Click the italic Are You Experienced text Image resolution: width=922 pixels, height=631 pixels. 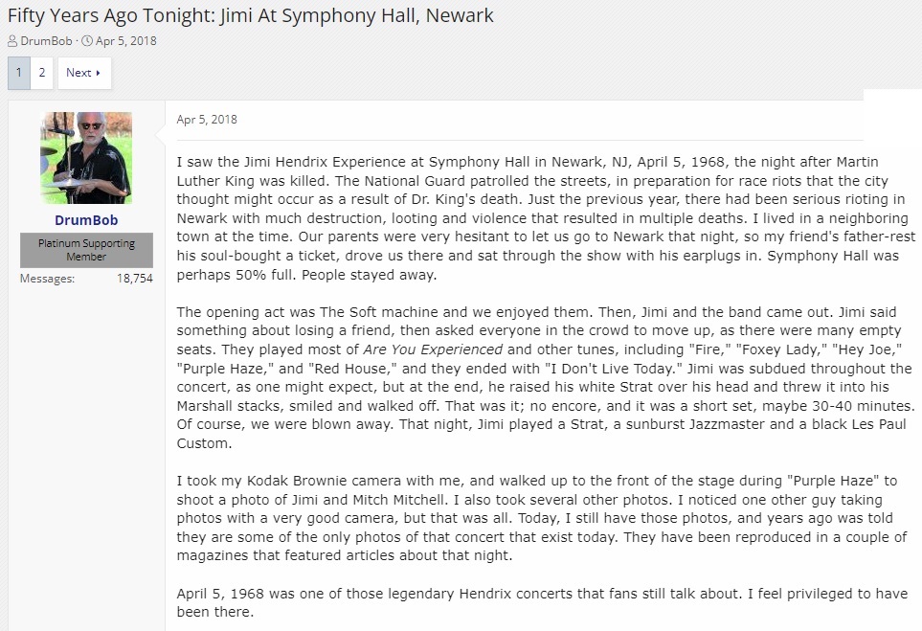point(433,349)
